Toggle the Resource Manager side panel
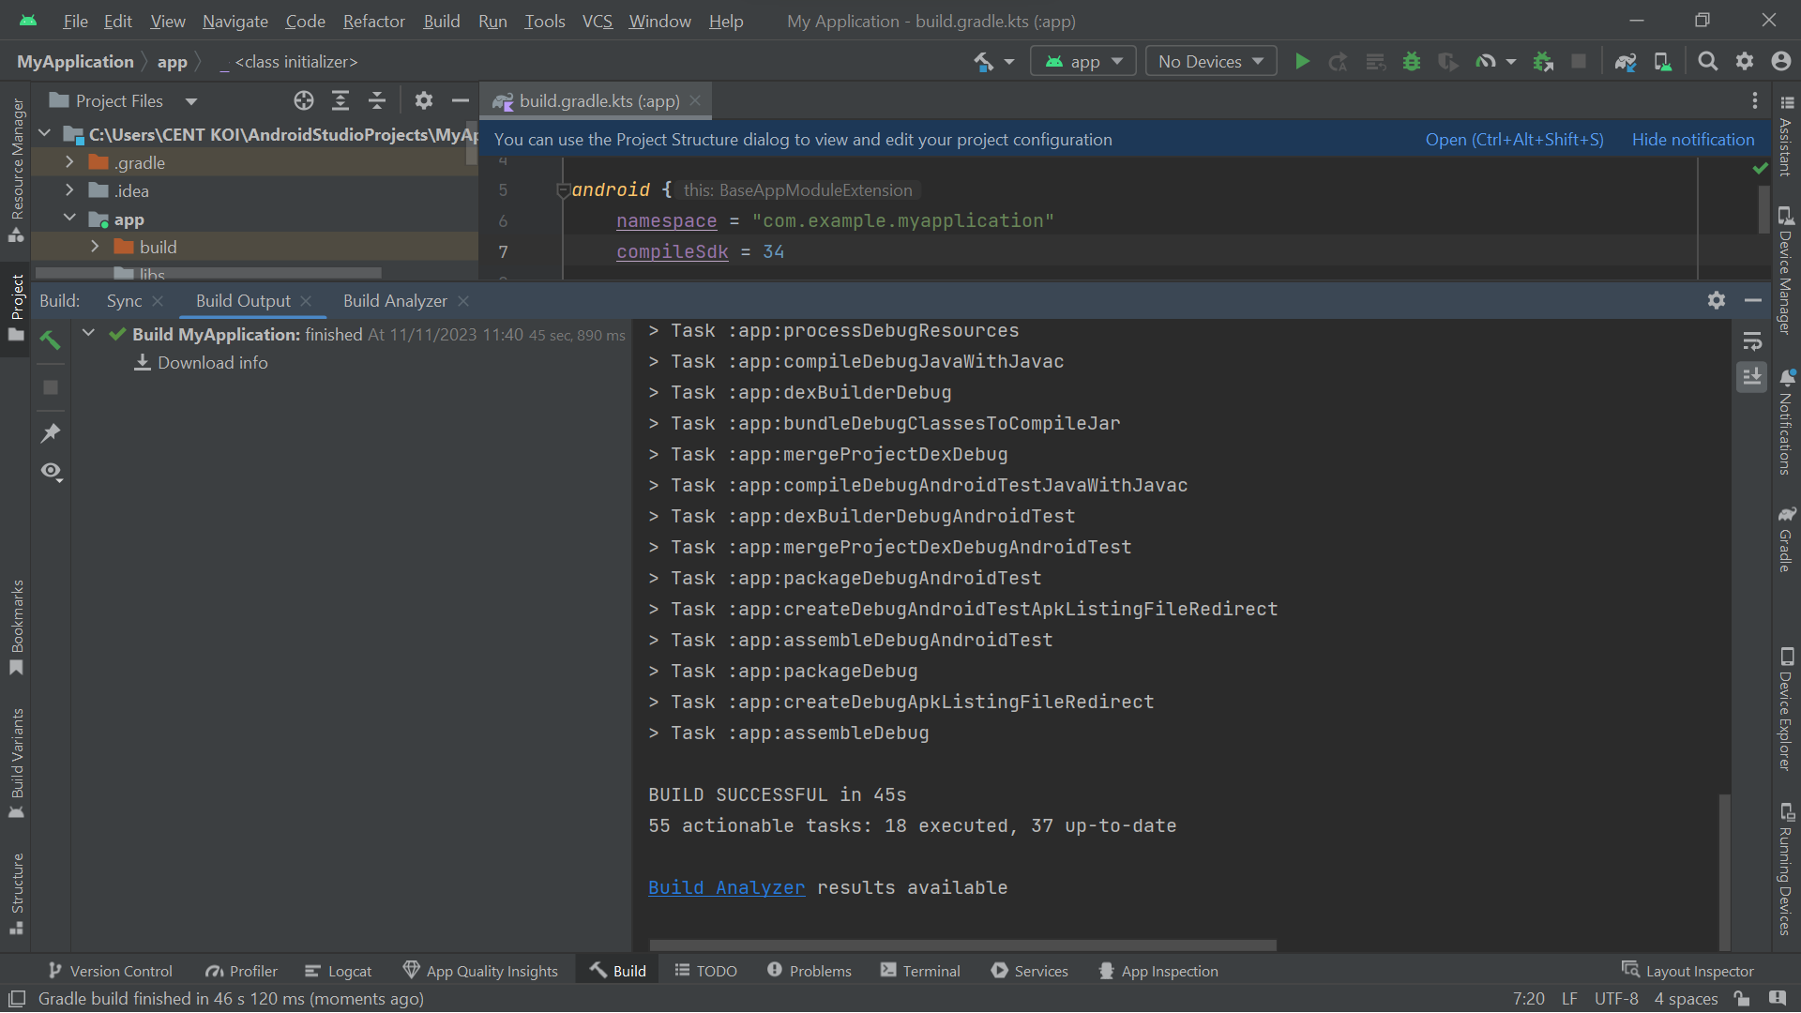 click(x=17, y=171)
